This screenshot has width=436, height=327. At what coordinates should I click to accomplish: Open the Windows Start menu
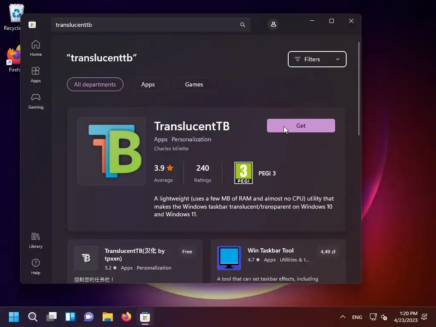coord(14,317)
